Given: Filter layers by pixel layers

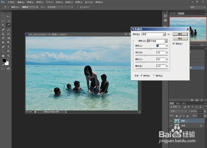Looking at the screenshot, I should [185, 107].
